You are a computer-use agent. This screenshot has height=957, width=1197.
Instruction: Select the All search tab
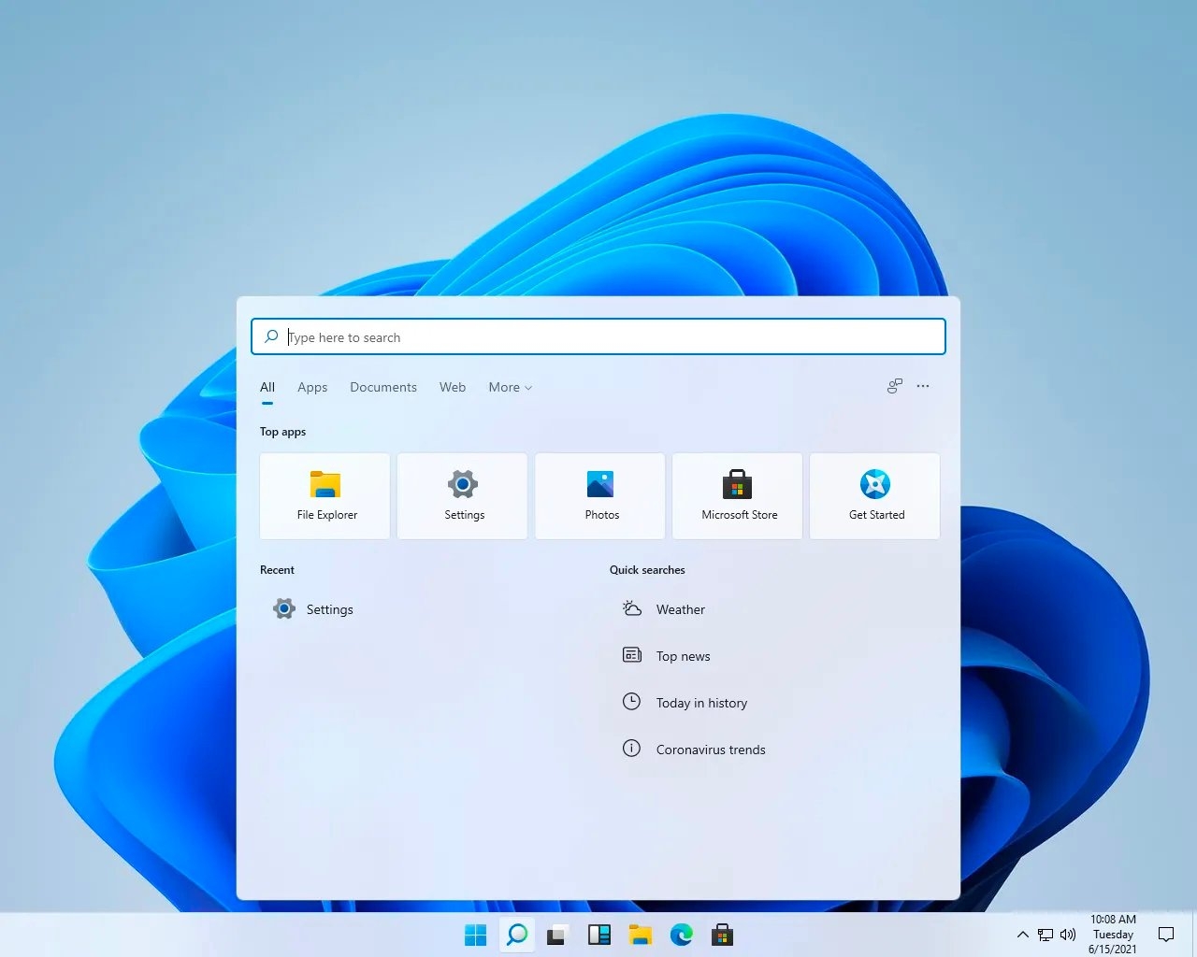(x=267, y=387)
